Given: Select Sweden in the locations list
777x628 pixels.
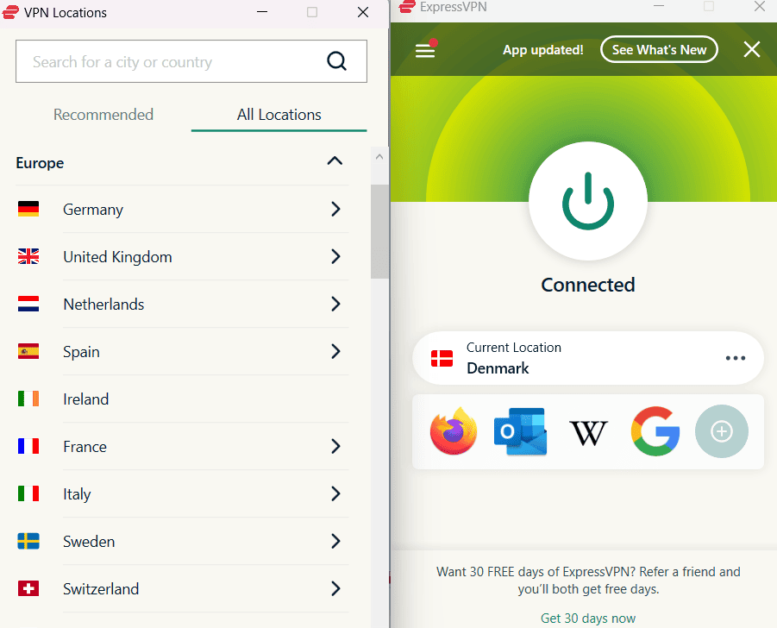Looking at the screenshot, I should click(183, 541).
